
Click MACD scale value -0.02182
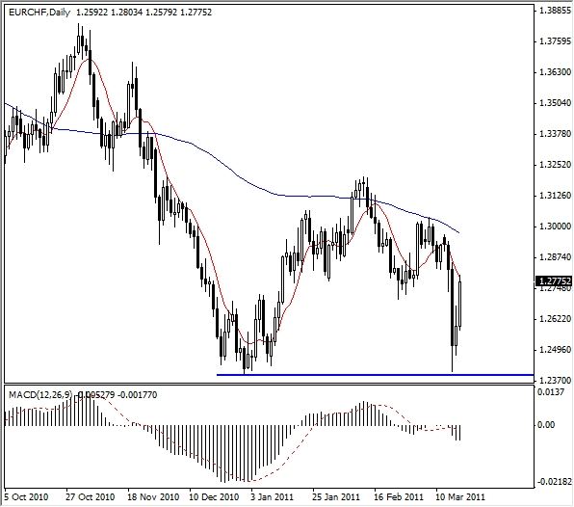coord(554,481)
